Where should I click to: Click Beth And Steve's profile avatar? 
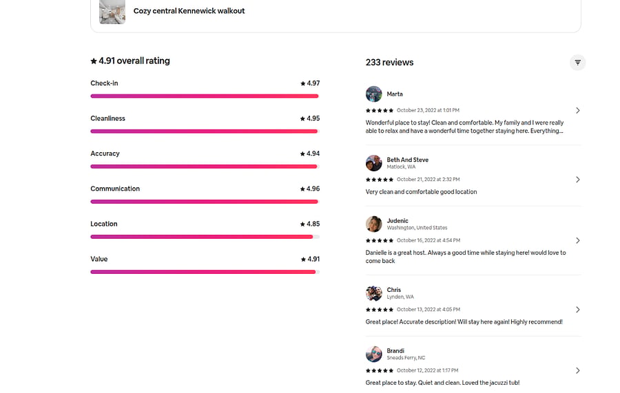373,162
